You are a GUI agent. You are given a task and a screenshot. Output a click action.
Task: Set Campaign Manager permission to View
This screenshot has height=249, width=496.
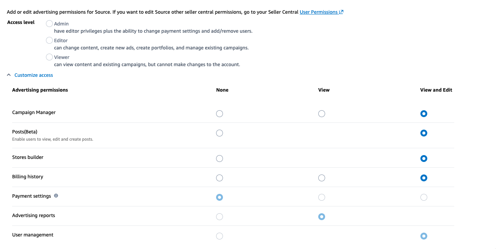coord(322,114)
